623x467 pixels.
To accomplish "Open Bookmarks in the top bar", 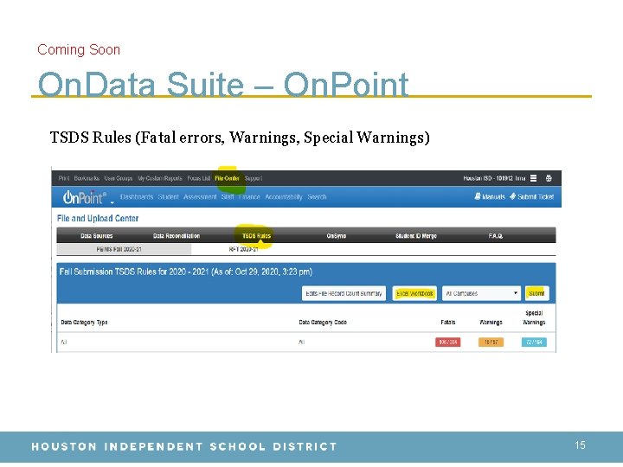I will [87, 178].
